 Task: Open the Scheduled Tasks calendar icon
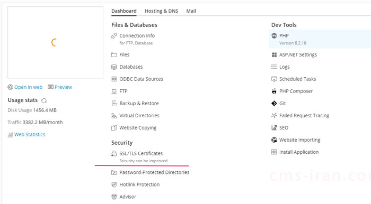[274, 79]
